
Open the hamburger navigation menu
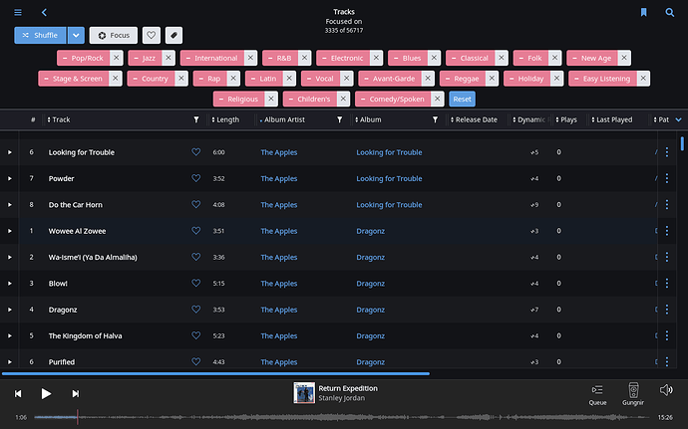click(18, 12)
